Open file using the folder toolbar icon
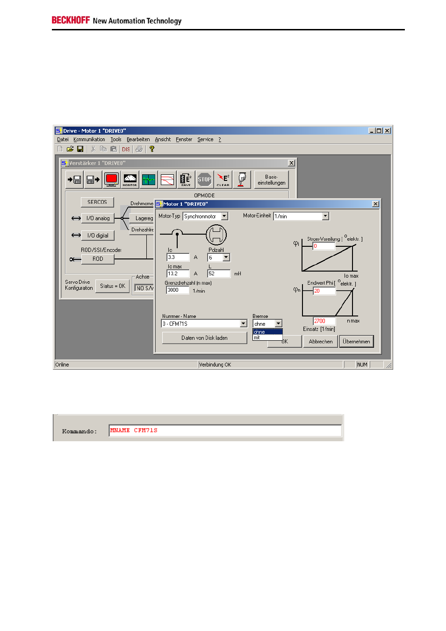This screenshot has height=631, width=446. pyautogui.click(x=70, y=149)
